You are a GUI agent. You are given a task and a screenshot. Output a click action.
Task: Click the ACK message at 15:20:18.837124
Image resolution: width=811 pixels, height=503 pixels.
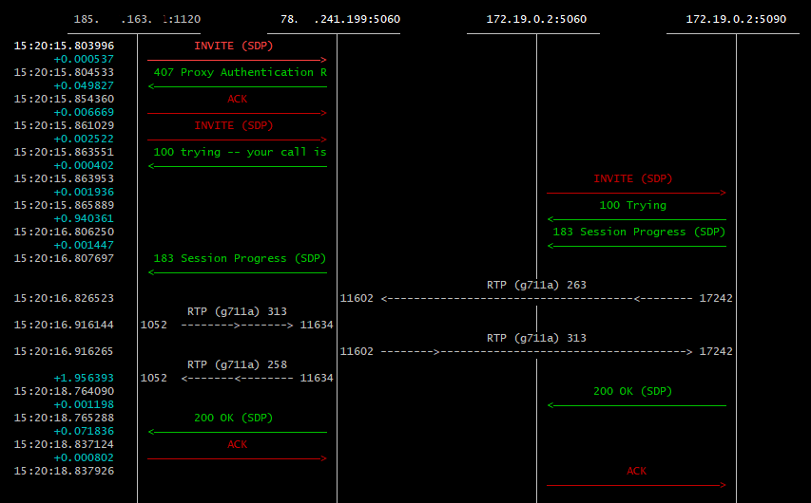click(x=237, y=444)
